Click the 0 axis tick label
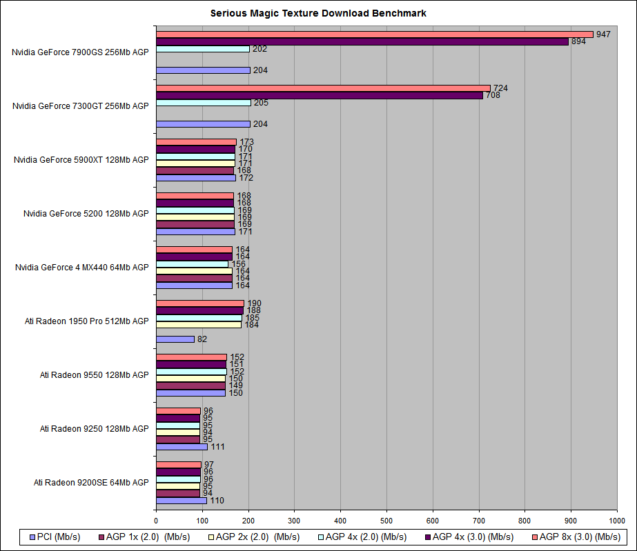 point(156,521)
